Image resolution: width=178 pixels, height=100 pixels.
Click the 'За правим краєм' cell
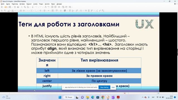tap(100, 76)
